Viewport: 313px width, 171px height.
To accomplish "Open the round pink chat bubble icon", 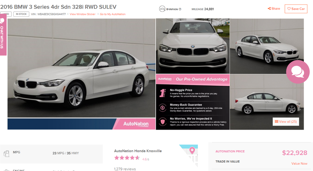I will click(x=298, y=72).
